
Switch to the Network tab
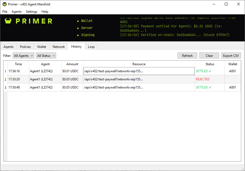click(59, 47)
